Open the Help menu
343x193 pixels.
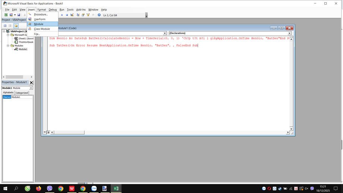tap(104, 10)
